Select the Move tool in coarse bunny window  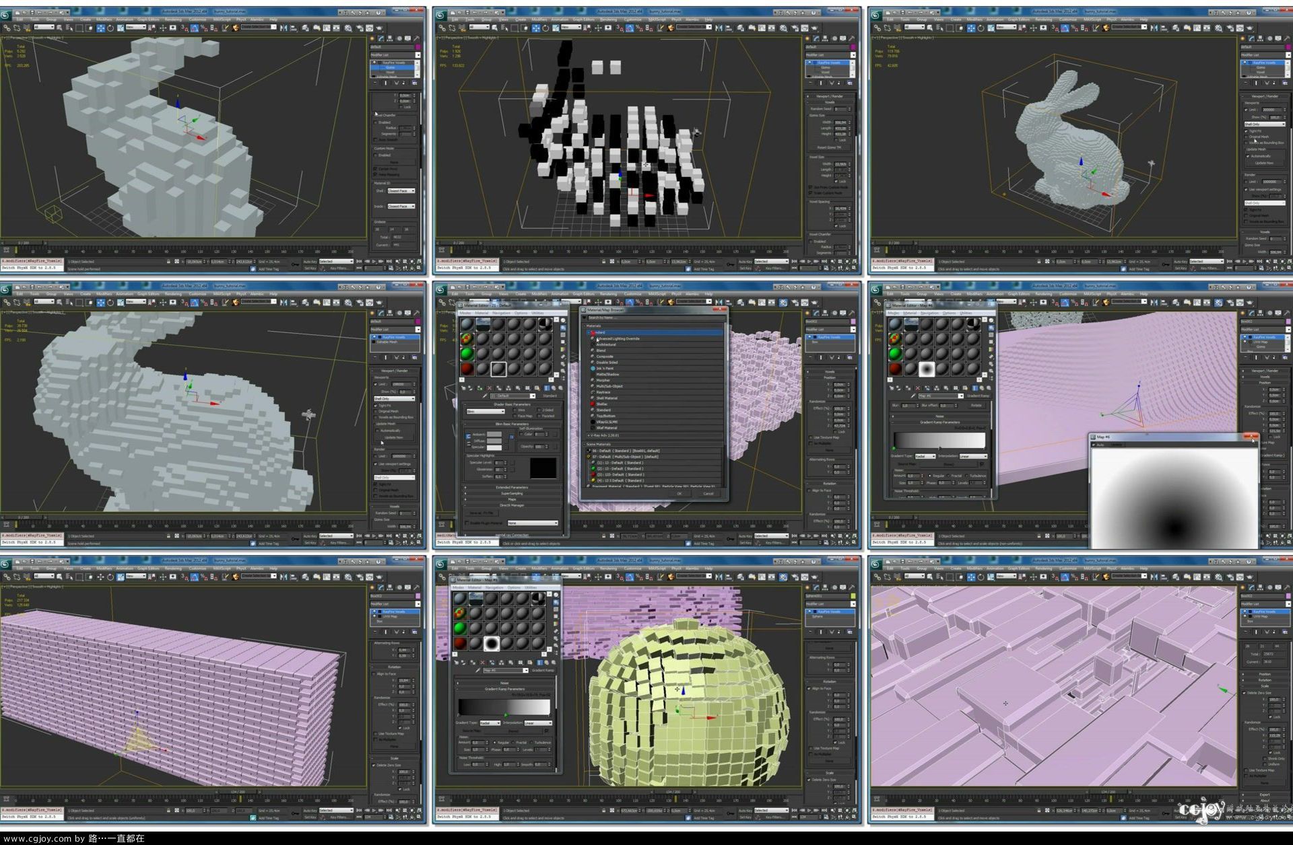[x=101, y=28]
